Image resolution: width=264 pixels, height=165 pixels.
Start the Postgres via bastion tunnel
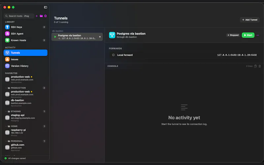[x=248, y=35]
